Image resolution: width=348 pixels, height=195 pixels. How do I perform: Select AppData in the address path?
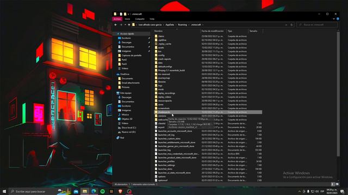coord(170,25)
